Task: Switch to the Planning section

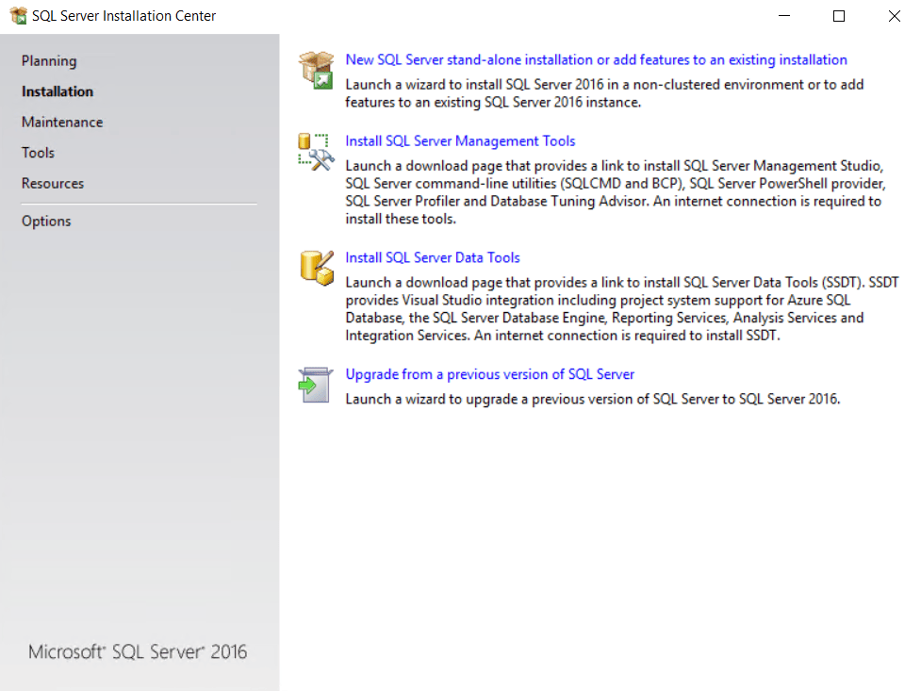Action: tap(47, 60)
